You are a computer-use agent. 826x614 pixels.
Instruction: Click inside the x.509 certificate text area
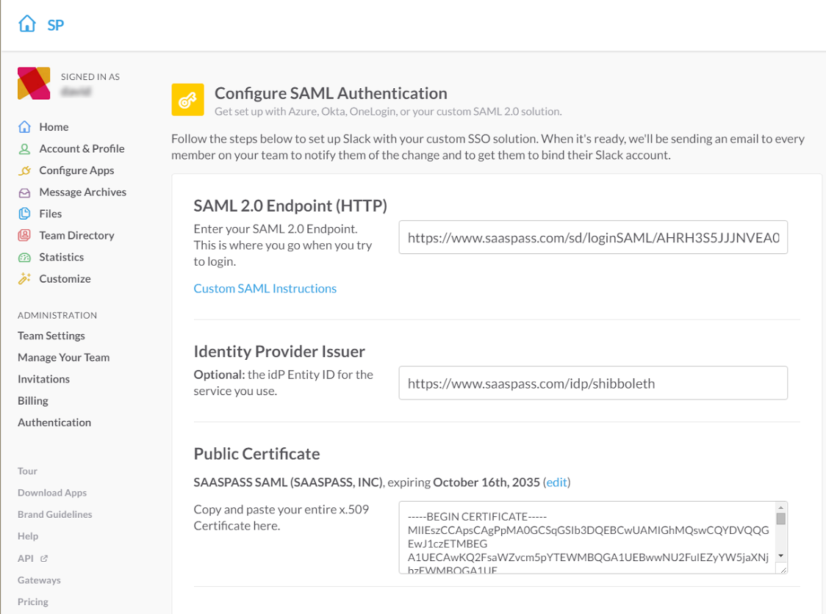[x=587, y=538]
